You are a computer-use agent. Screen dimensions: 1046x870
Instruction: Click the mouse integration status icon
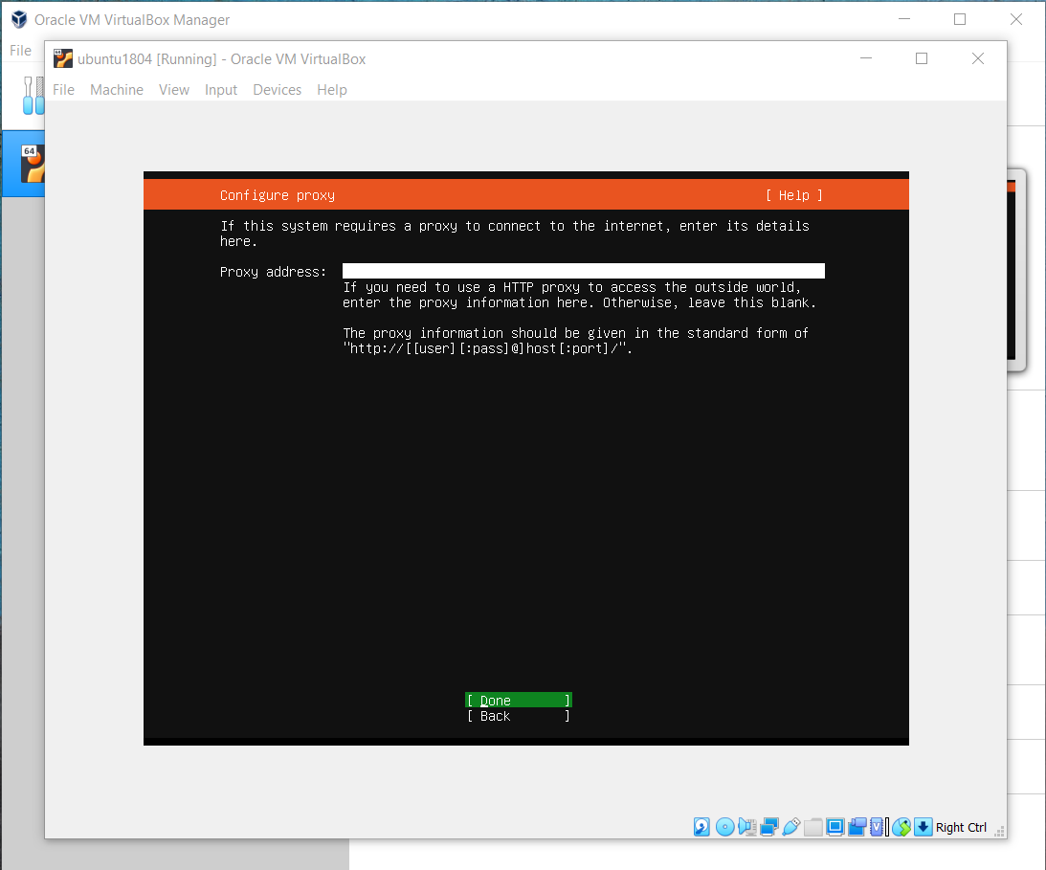click(x=901, y=827)
